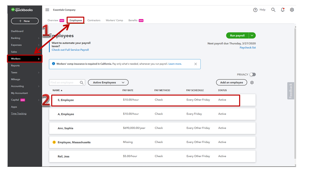Open the search magnifier in header
The width and height of the screenshot is (310, 178).
click(x=273, y=10)
